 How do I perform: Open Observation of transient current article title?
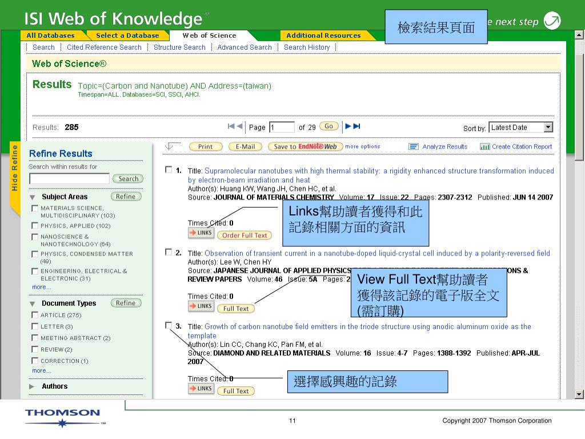pyautogui.click(x=377, y=253)
